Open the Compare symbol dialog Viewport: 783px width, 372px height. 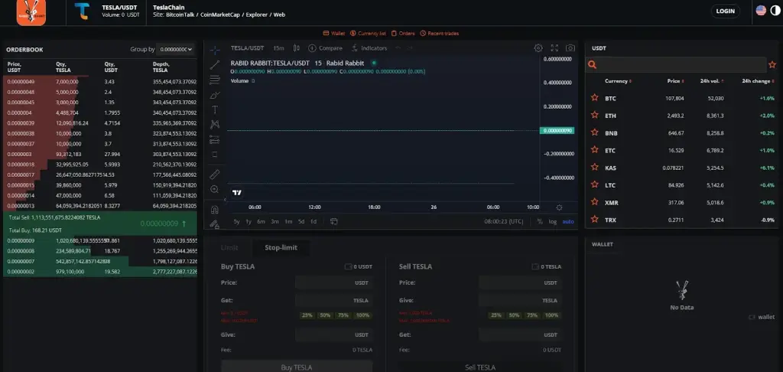[325, 48]
